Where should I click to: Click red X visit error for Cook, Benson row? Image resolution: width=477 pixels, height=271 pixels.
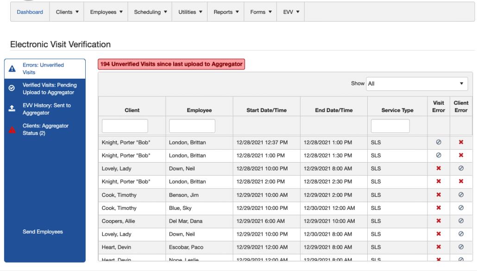click(x=439, y=195)
